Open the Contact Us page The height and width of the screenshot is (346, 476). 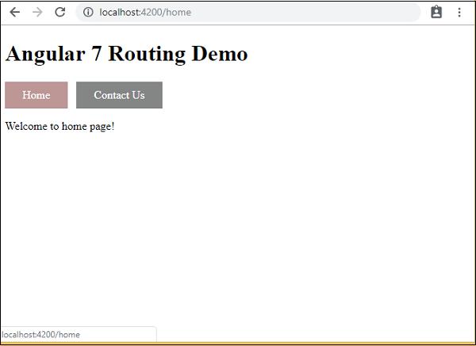point(119,95)
